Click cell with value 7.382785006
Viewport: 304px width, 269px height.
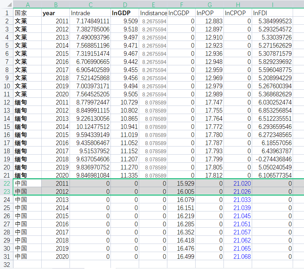point(90,29)
